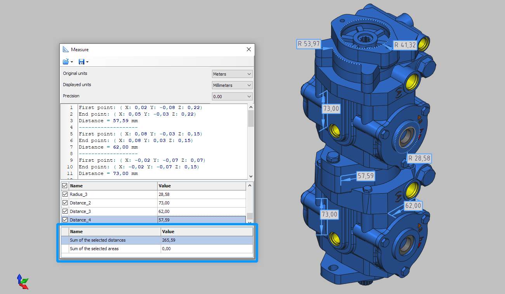Disable the Distance_3 measurement

click(x=64, y=211)
